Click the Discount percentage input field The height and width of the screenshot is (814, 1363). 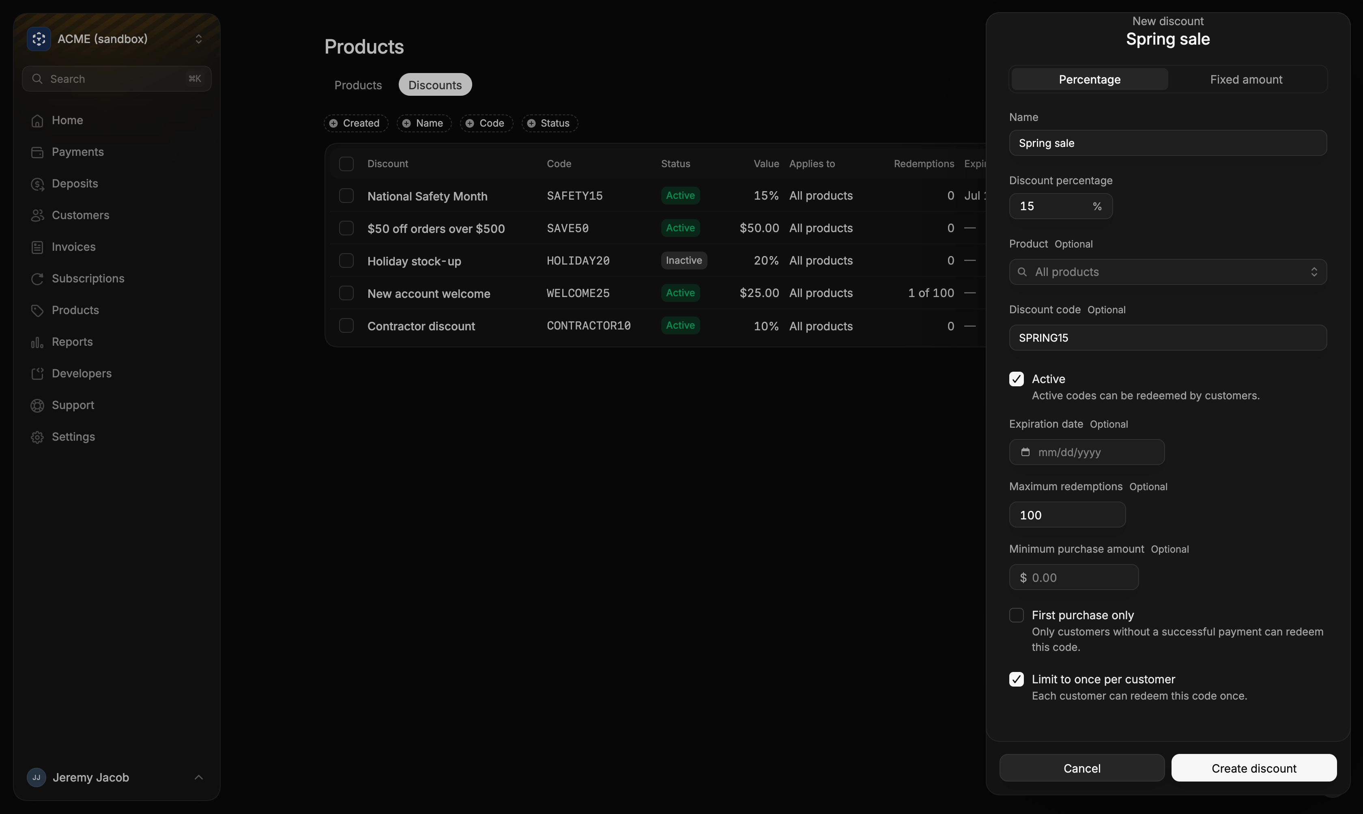tap(1060, 206)
